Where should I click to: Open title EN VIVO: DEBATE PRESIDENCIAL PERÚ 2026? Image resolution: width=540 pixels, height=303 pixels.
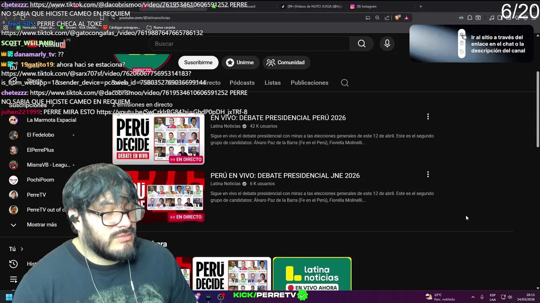tap(278, 118)
